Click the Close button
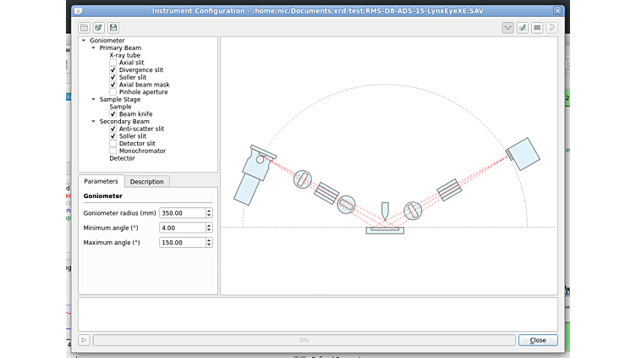 538,340
